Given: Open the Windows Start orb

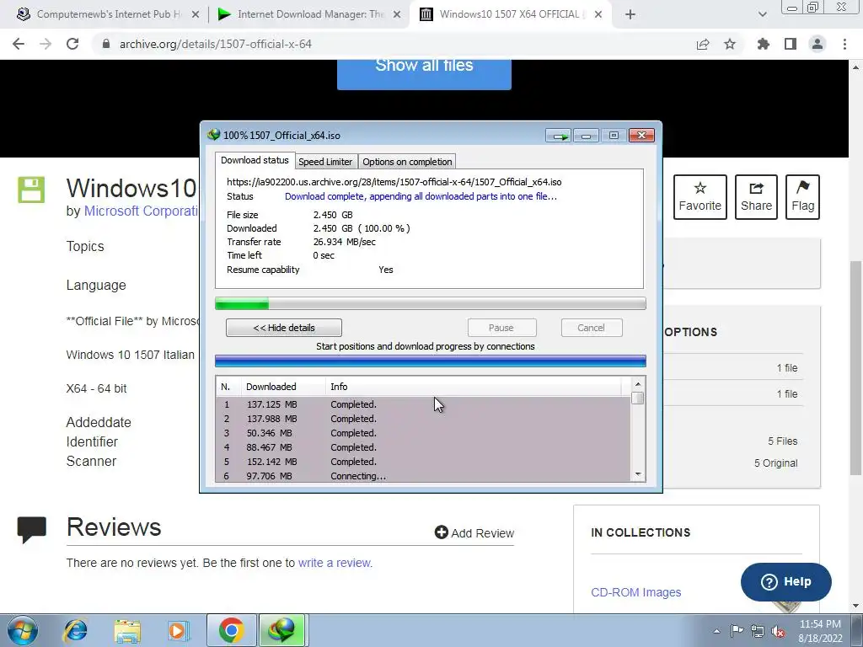Looking at the screenshot, I should tap(23, 630).
